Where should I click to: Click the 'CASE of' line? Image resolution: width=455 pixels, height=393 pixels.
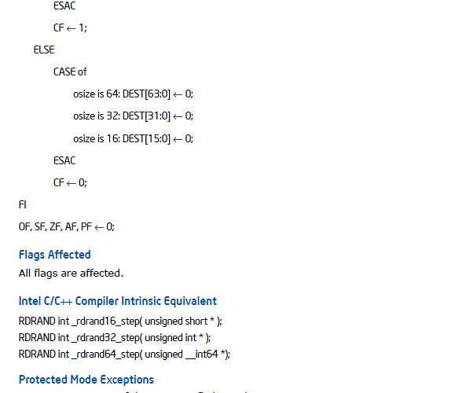tap(70, 72)
